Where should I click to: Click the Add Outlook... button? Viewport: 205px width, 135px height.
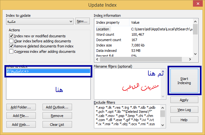(x=57, y=107)
